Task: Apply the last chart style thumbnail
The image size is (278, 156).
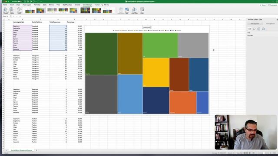Action: point(108,10)
